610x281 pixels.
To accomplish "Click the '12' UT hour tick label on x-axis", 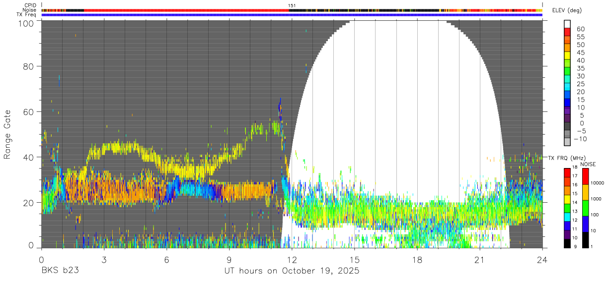I will click(x=292, y=259).
